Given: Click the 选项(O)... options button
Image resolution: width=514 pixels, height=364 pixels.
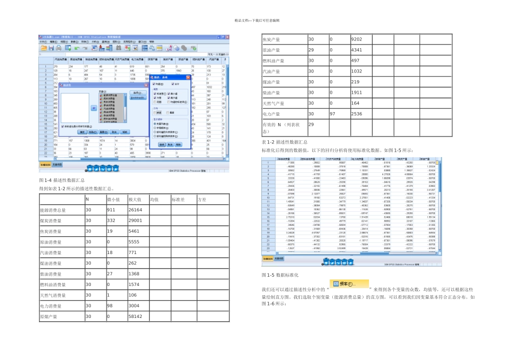Looking at the screenshot, I should tap(138, 93).
